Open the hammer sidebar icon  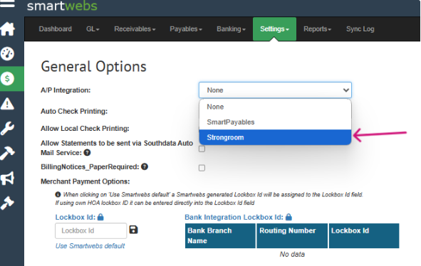click(8, 153)
